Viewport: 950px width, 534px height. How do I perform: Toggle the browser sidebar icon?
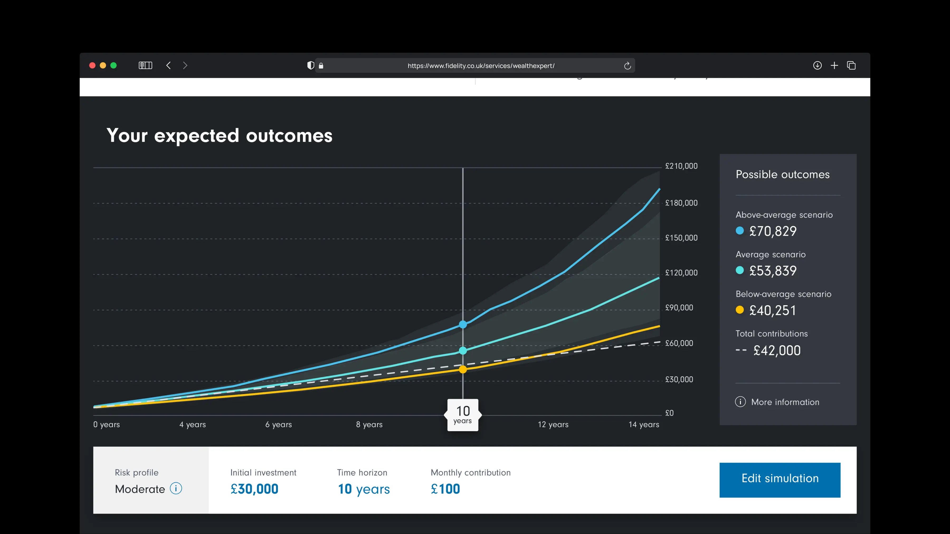[145, 65]
